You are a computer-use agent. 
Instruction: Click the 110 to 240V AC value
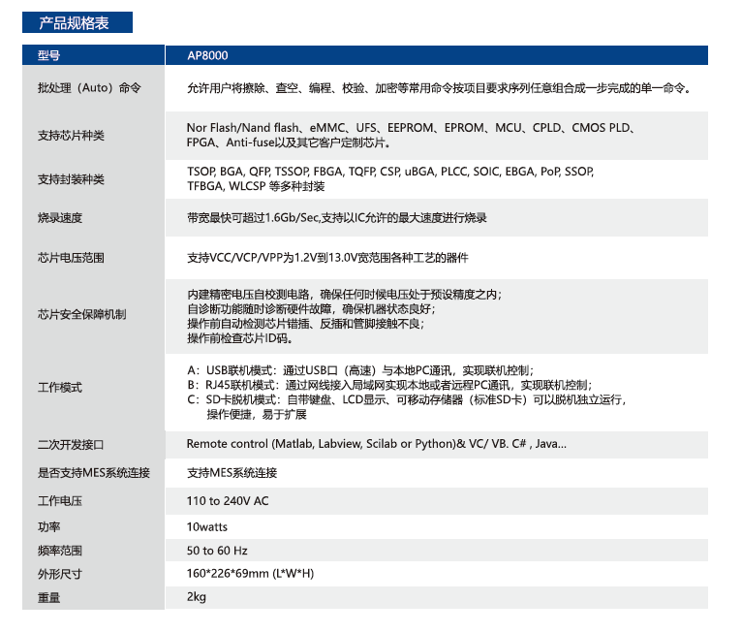coord(228,501)
